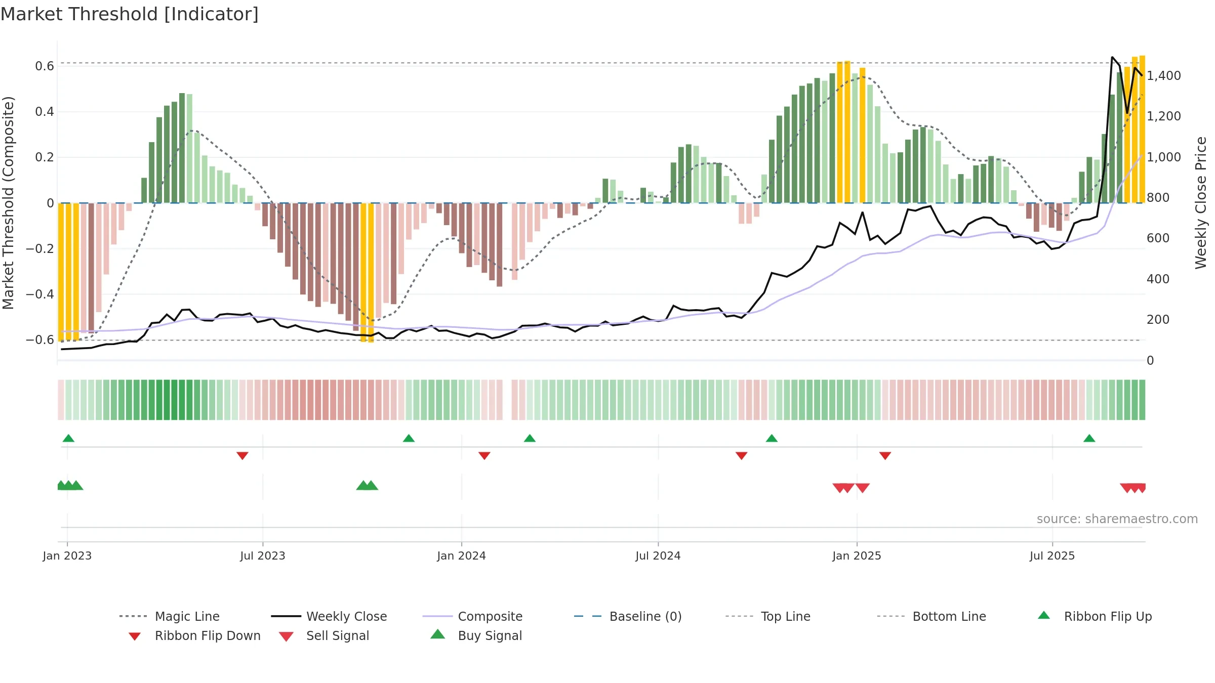
Task: Toggle the Ribbon Flip Up legend entry
Action: coord(1095,616)
